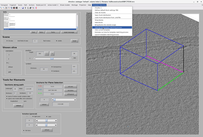203x137 pixels.
Task: Click second rotation slider right arrow
Action: [56, 125]
